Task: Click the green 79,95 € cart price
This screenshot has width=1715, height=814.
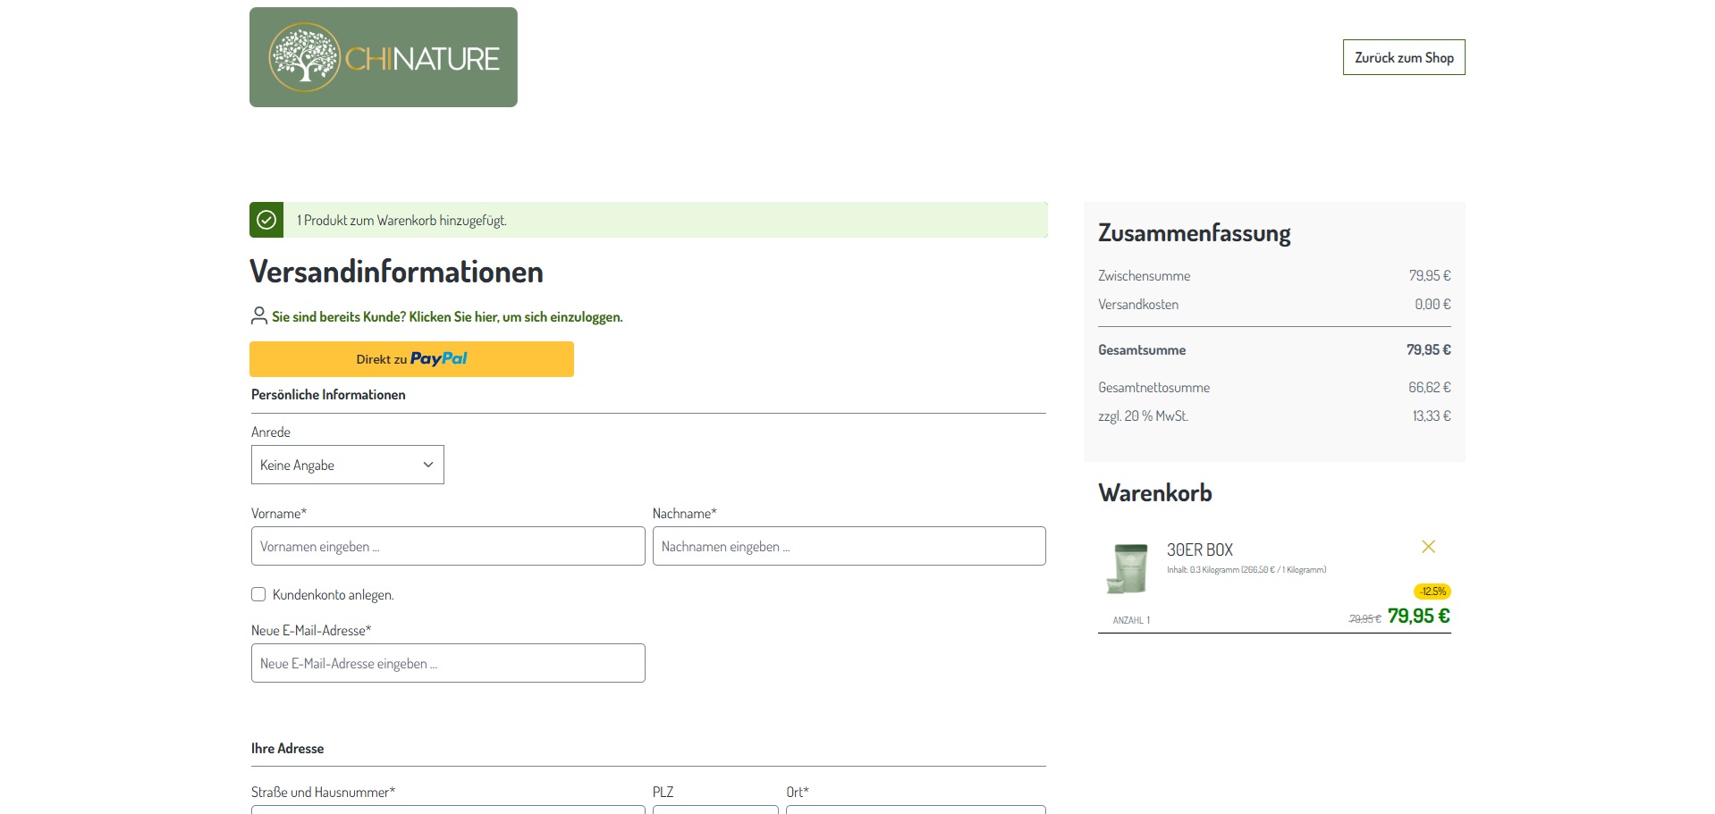Action: [x=1418, y=616]
